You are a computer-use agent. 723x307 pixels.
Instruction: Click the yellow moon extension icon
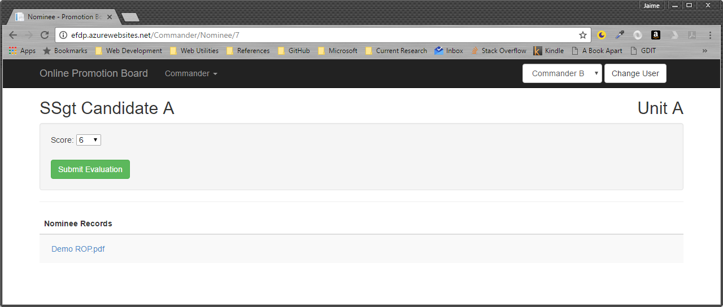tap(602, 35)
